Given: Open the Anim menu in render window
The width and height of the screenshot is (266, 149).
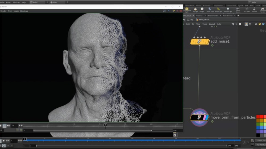Looking at the screenshot, I should [x=10, y=11].
